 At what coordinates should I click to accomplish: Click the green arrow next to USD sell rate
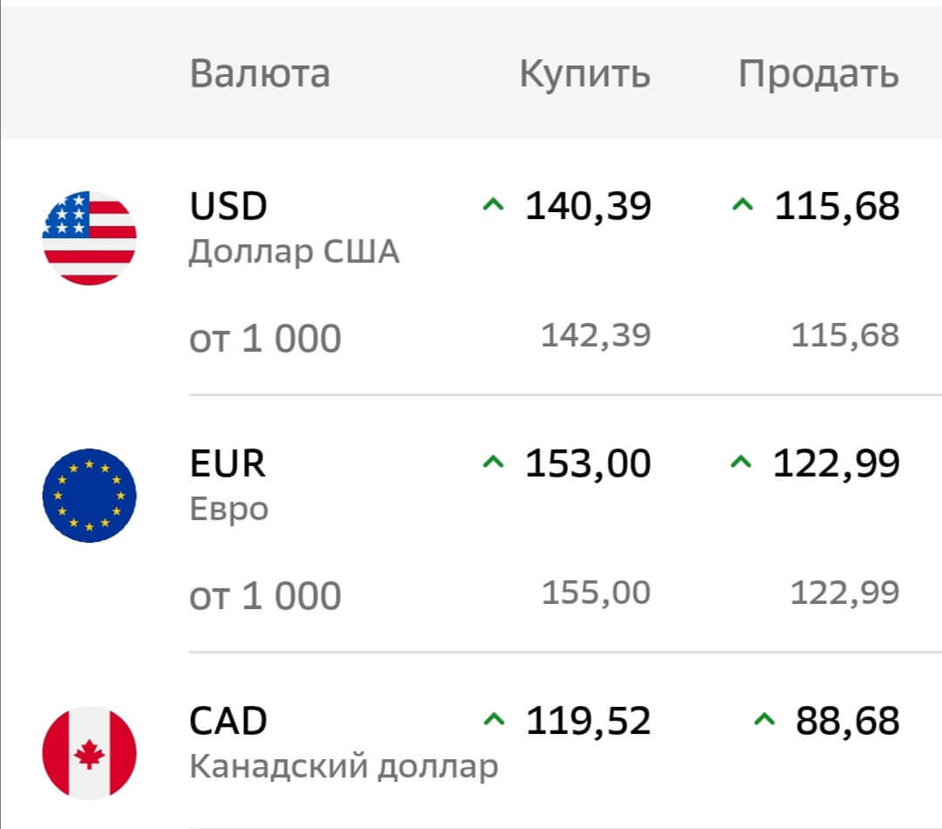[742, 206]
